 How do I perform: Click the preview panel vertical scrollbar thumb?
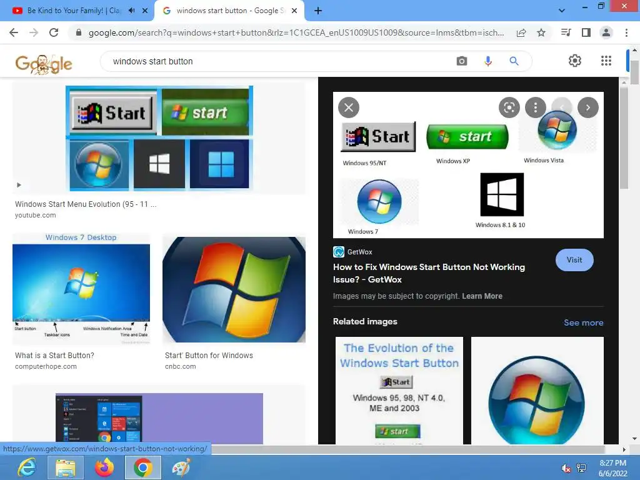[624, 138]
